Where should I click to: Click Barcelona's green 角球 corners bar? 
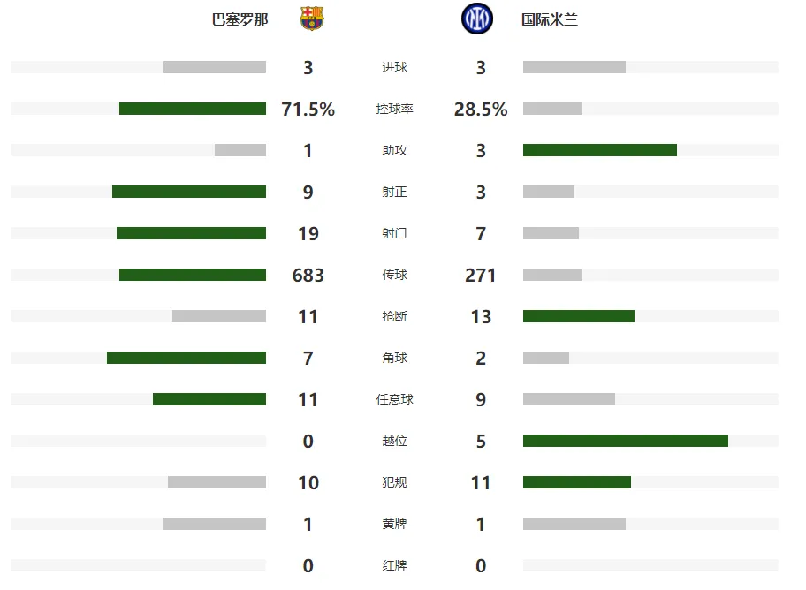pyautogui.click(x=186, y=358)
